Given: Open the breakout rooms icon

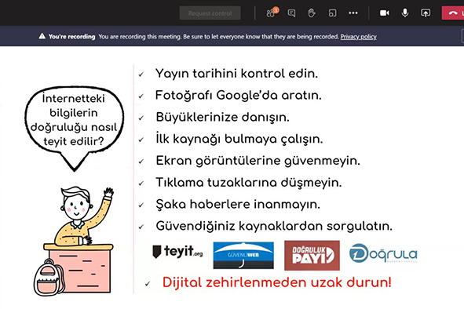Looking at the screenshot, I should pos(332,13).
